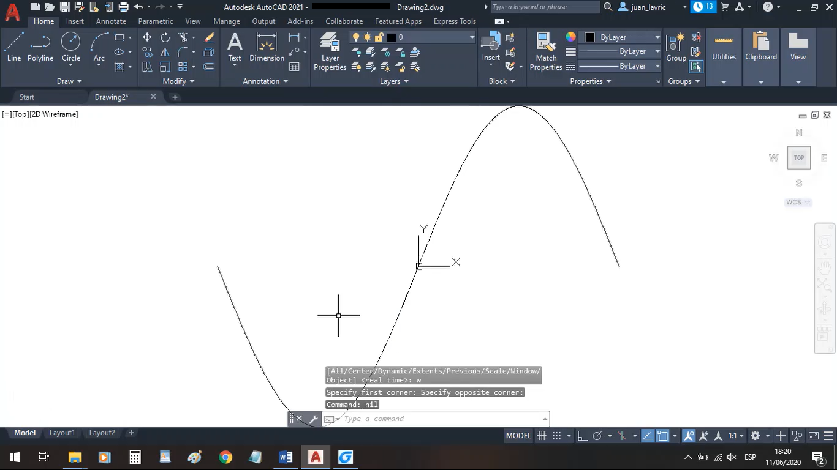This screenshot has height=470, width=837.
Task: Open the Insert ribbon tab
Action: click(x=75, y=21)
